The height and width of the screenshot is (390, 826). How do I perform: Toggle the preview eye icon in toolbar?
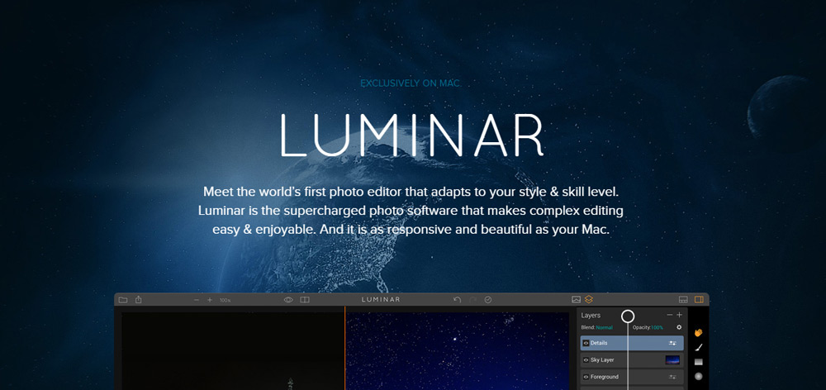288,300
